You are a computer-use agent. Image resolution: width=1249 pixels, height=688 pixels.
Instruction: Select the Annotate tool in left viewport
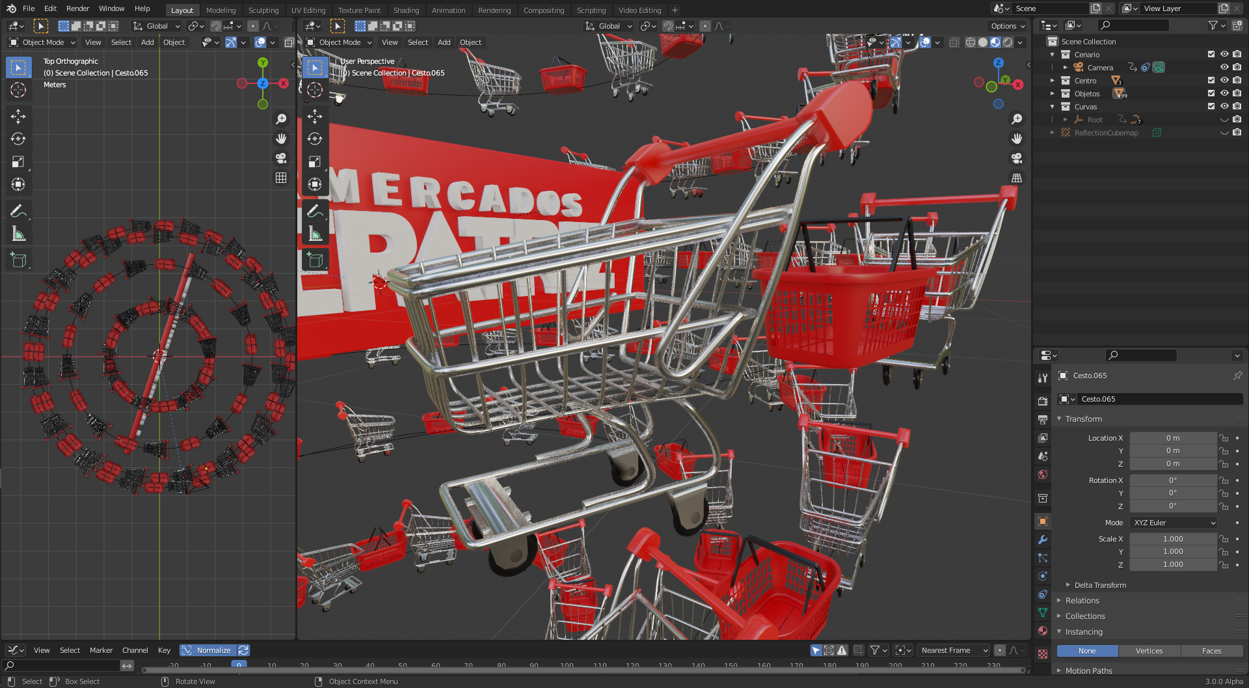(18, 211)
